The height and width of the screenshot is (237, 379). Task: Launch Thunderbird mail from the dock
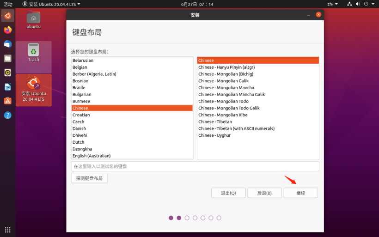pos(7,44)
